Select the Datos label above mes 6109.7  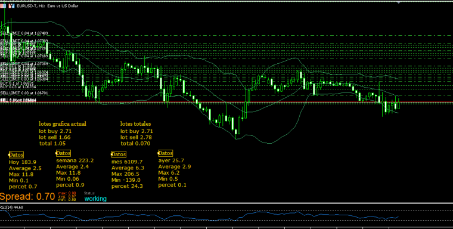119,154
